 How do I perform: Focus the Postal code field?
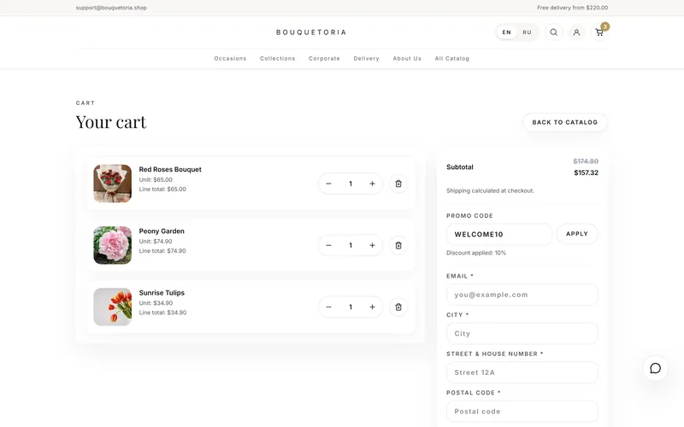(x=522, y=412)
